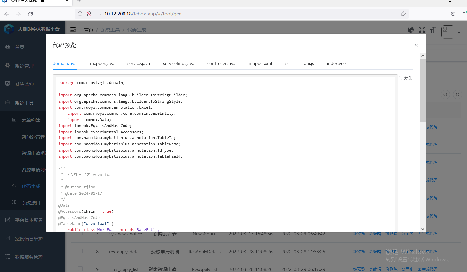Open the font size (TT) icon
Screen dimensions: 467x272
(x=433, y=30)
